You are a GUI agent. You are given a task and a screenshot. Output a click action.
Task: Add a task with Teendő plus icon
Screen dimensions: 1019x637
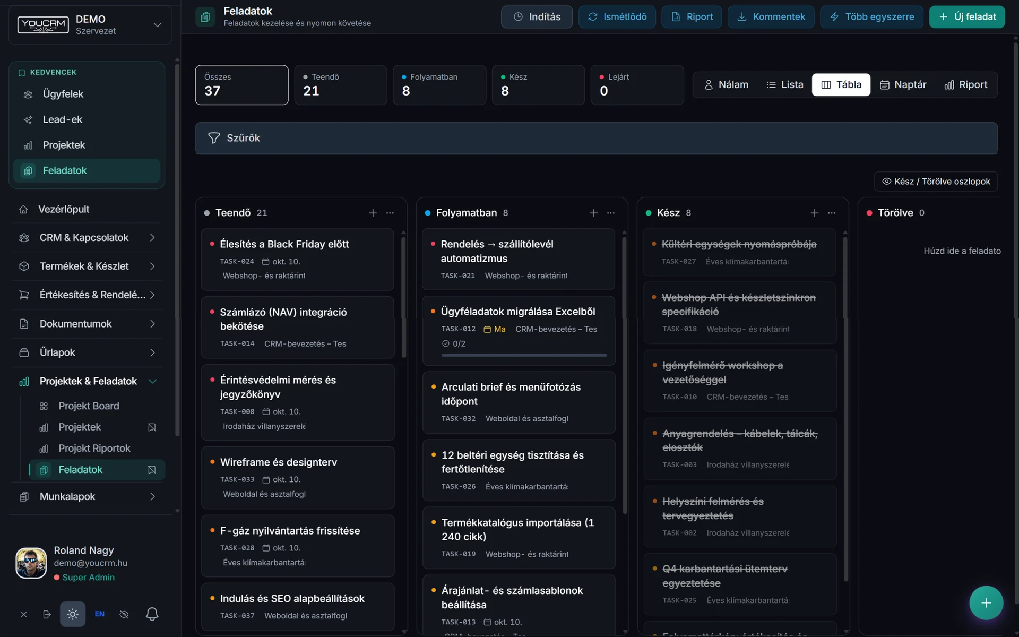pyautogui.click(x=373, y=213)
